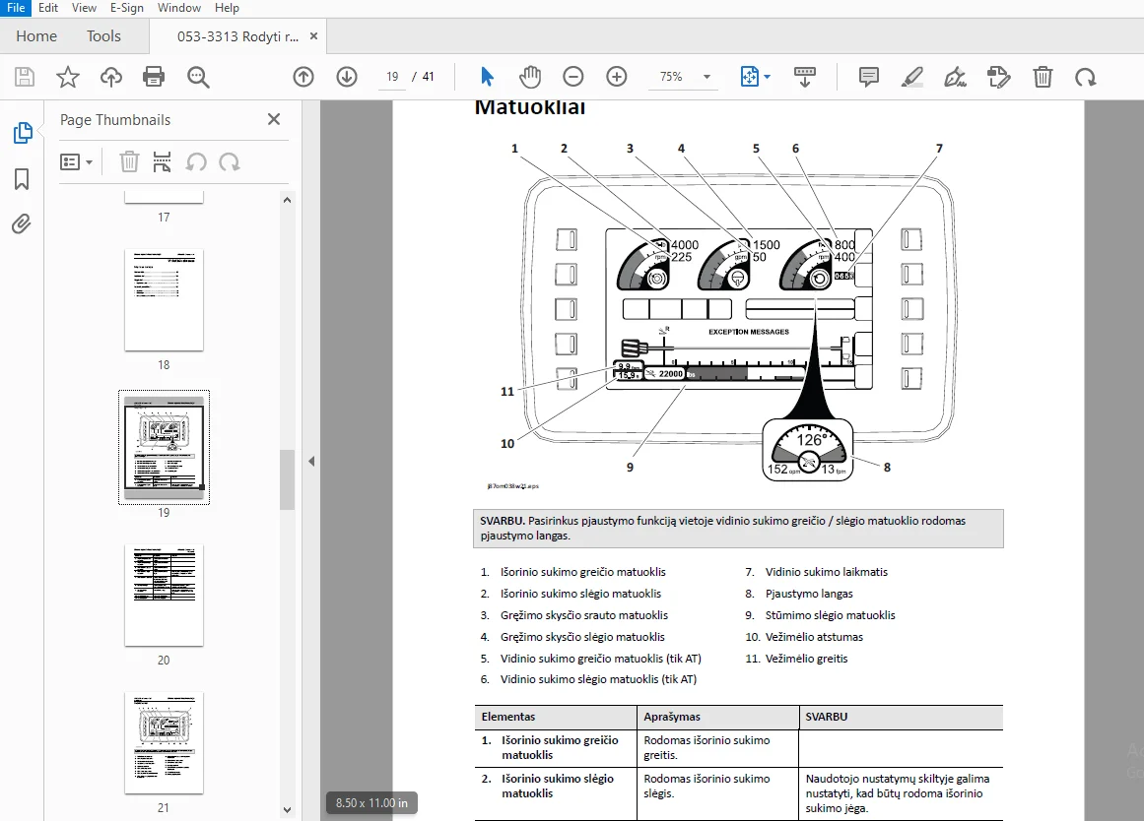Select page 21 thumbnail
The image size is (1144, 821).
point(164,743)
